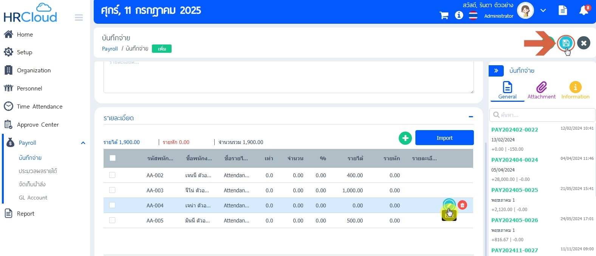Click the Import button
The width and height of the screenshot is (596, 256).
point(444,138)
